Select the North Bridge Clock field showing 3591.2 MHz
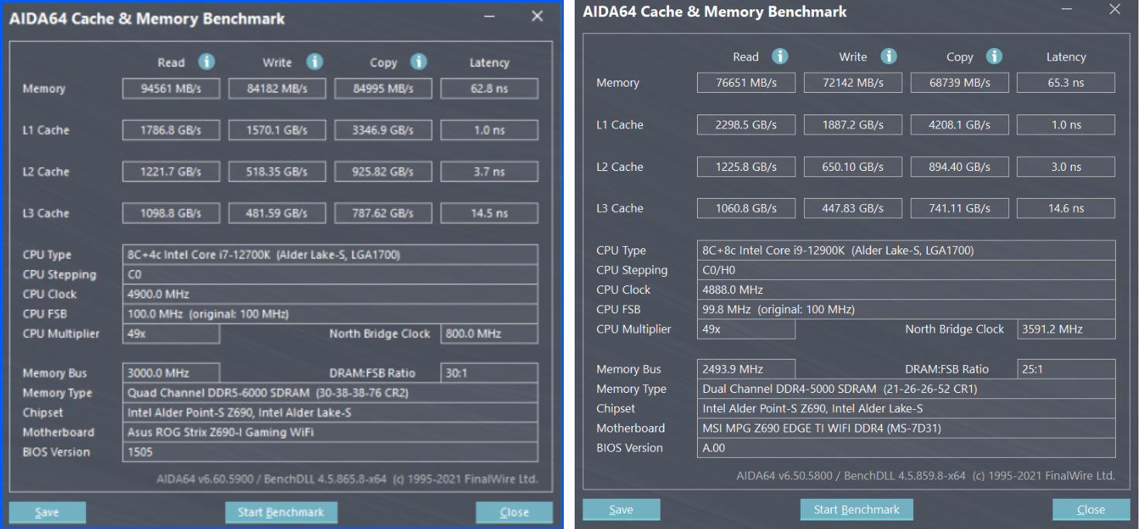This screenshot has width=1140, height=529. pos(1066,329)
